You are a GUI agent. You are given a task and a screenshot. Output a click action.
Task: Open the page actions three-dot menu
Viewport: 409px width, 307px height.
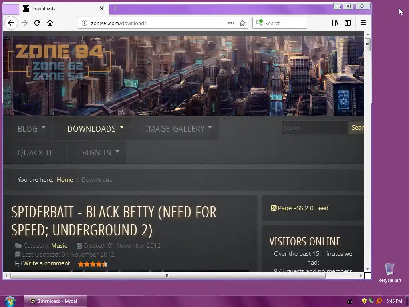(x=231, y=23)
